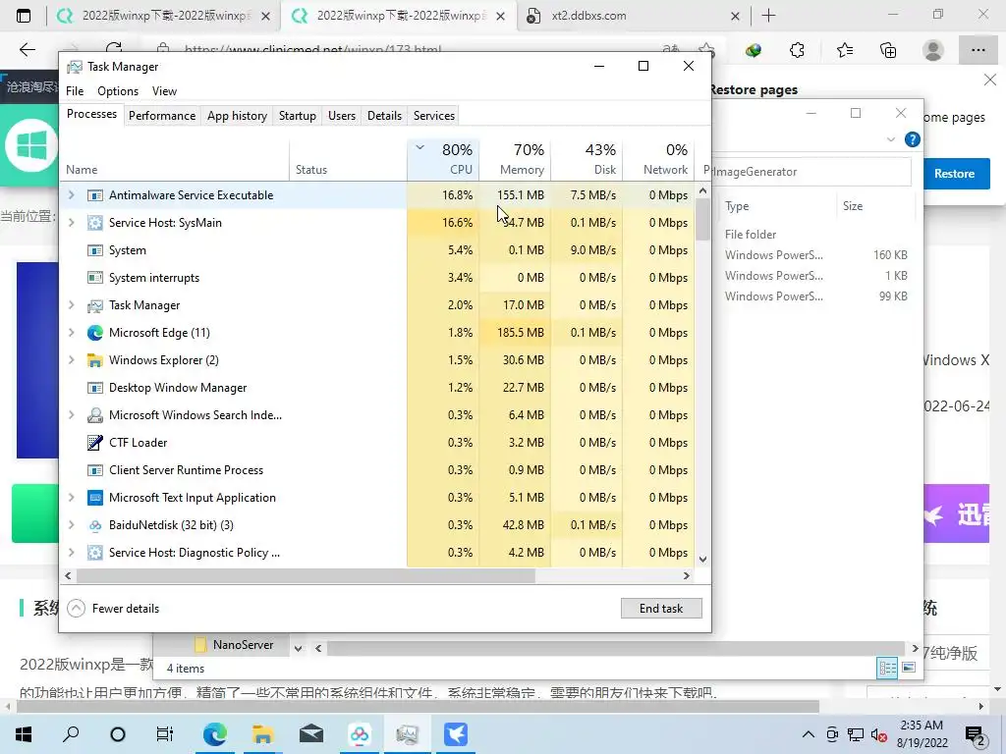The image size is (1006, 754).
Task: Click the Client Server Runtime Process icon
Action: pos(95,470)
